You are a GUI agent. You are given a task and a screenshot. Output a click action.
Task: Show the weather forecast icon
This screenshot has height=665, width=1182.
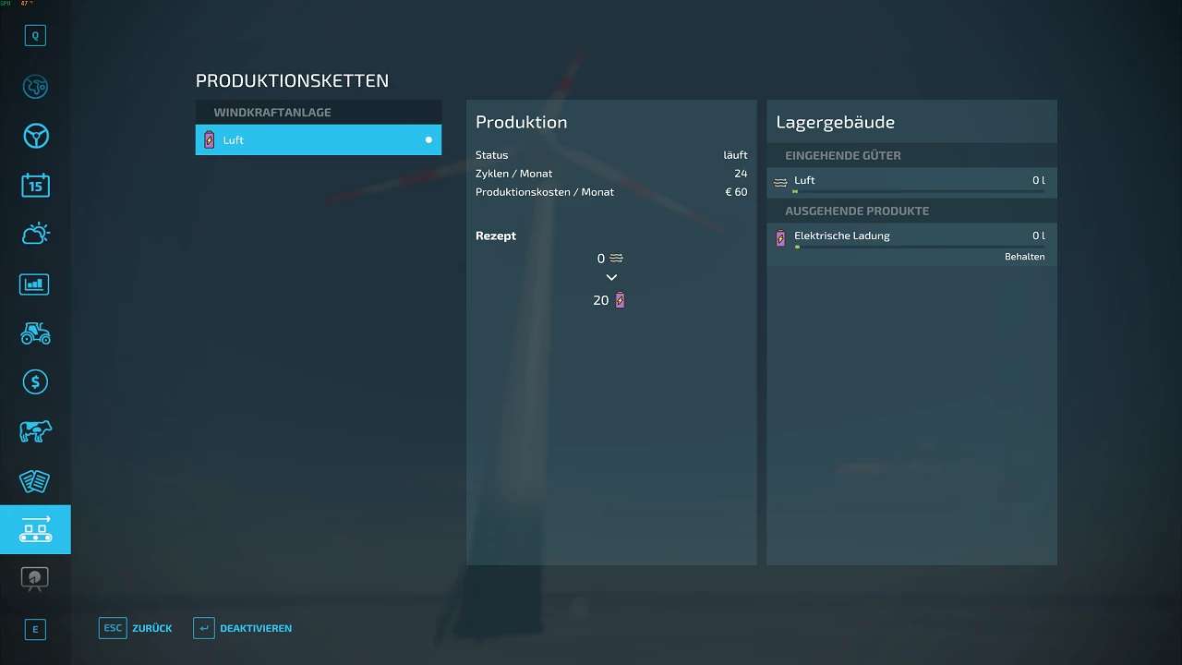coord(35,234)
